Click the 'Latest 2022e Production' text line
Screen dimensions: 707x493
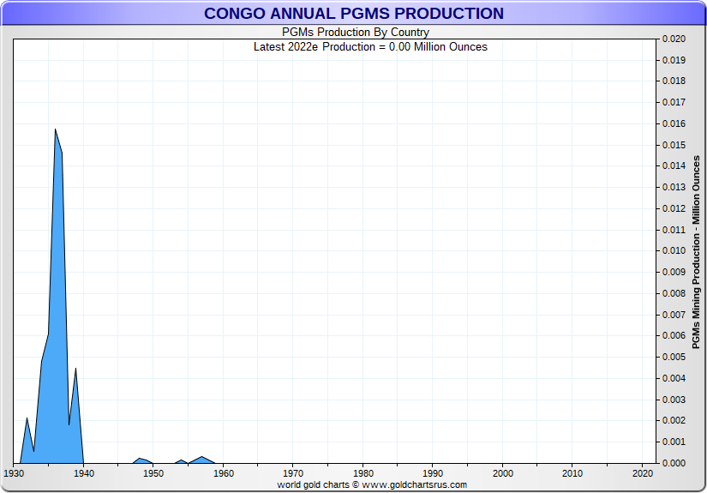pos(370,47)
